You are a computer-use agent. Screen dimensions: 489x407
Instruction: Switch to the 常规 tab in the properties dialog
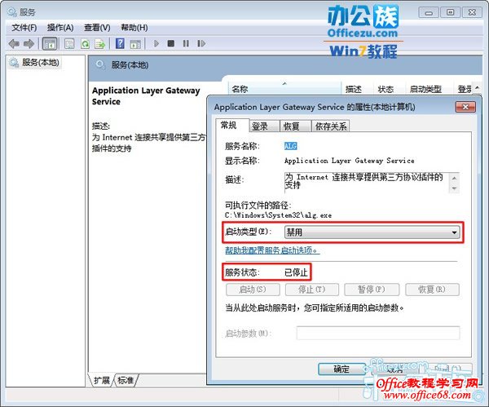click(232, 126)
